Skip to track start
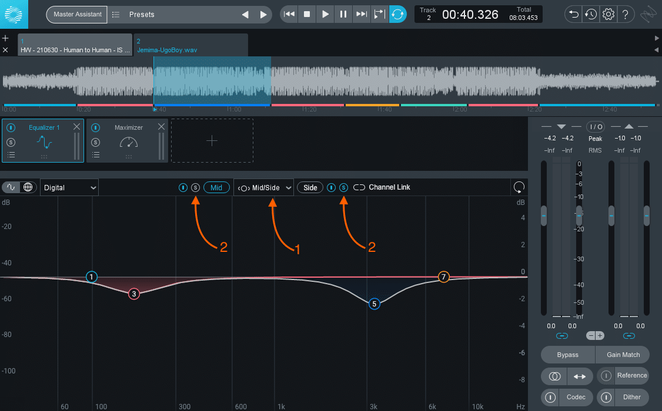 point(289,14)
